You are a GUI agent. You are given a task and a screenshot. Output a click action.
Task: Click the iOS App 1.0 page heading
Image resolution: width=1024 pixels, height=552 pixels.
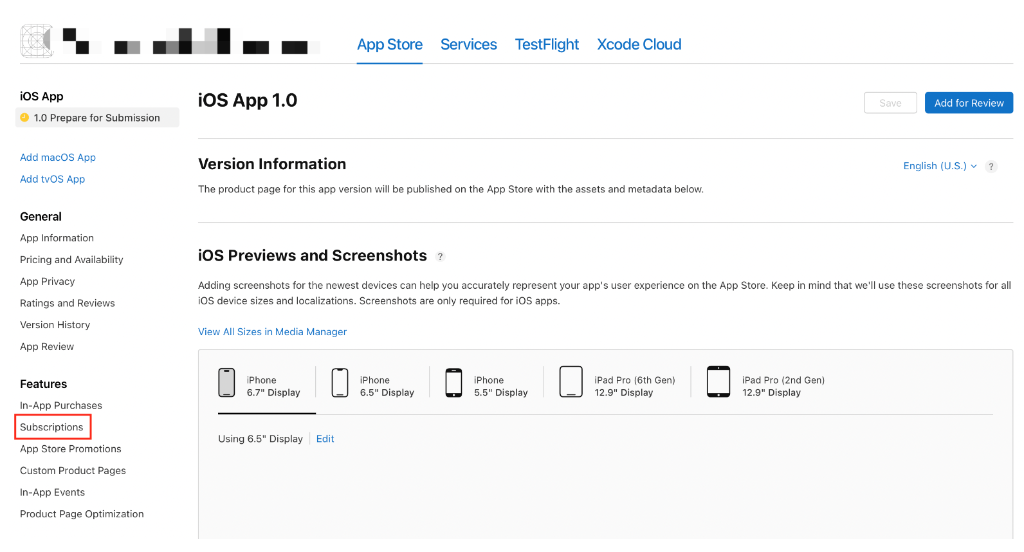(248, 100)
